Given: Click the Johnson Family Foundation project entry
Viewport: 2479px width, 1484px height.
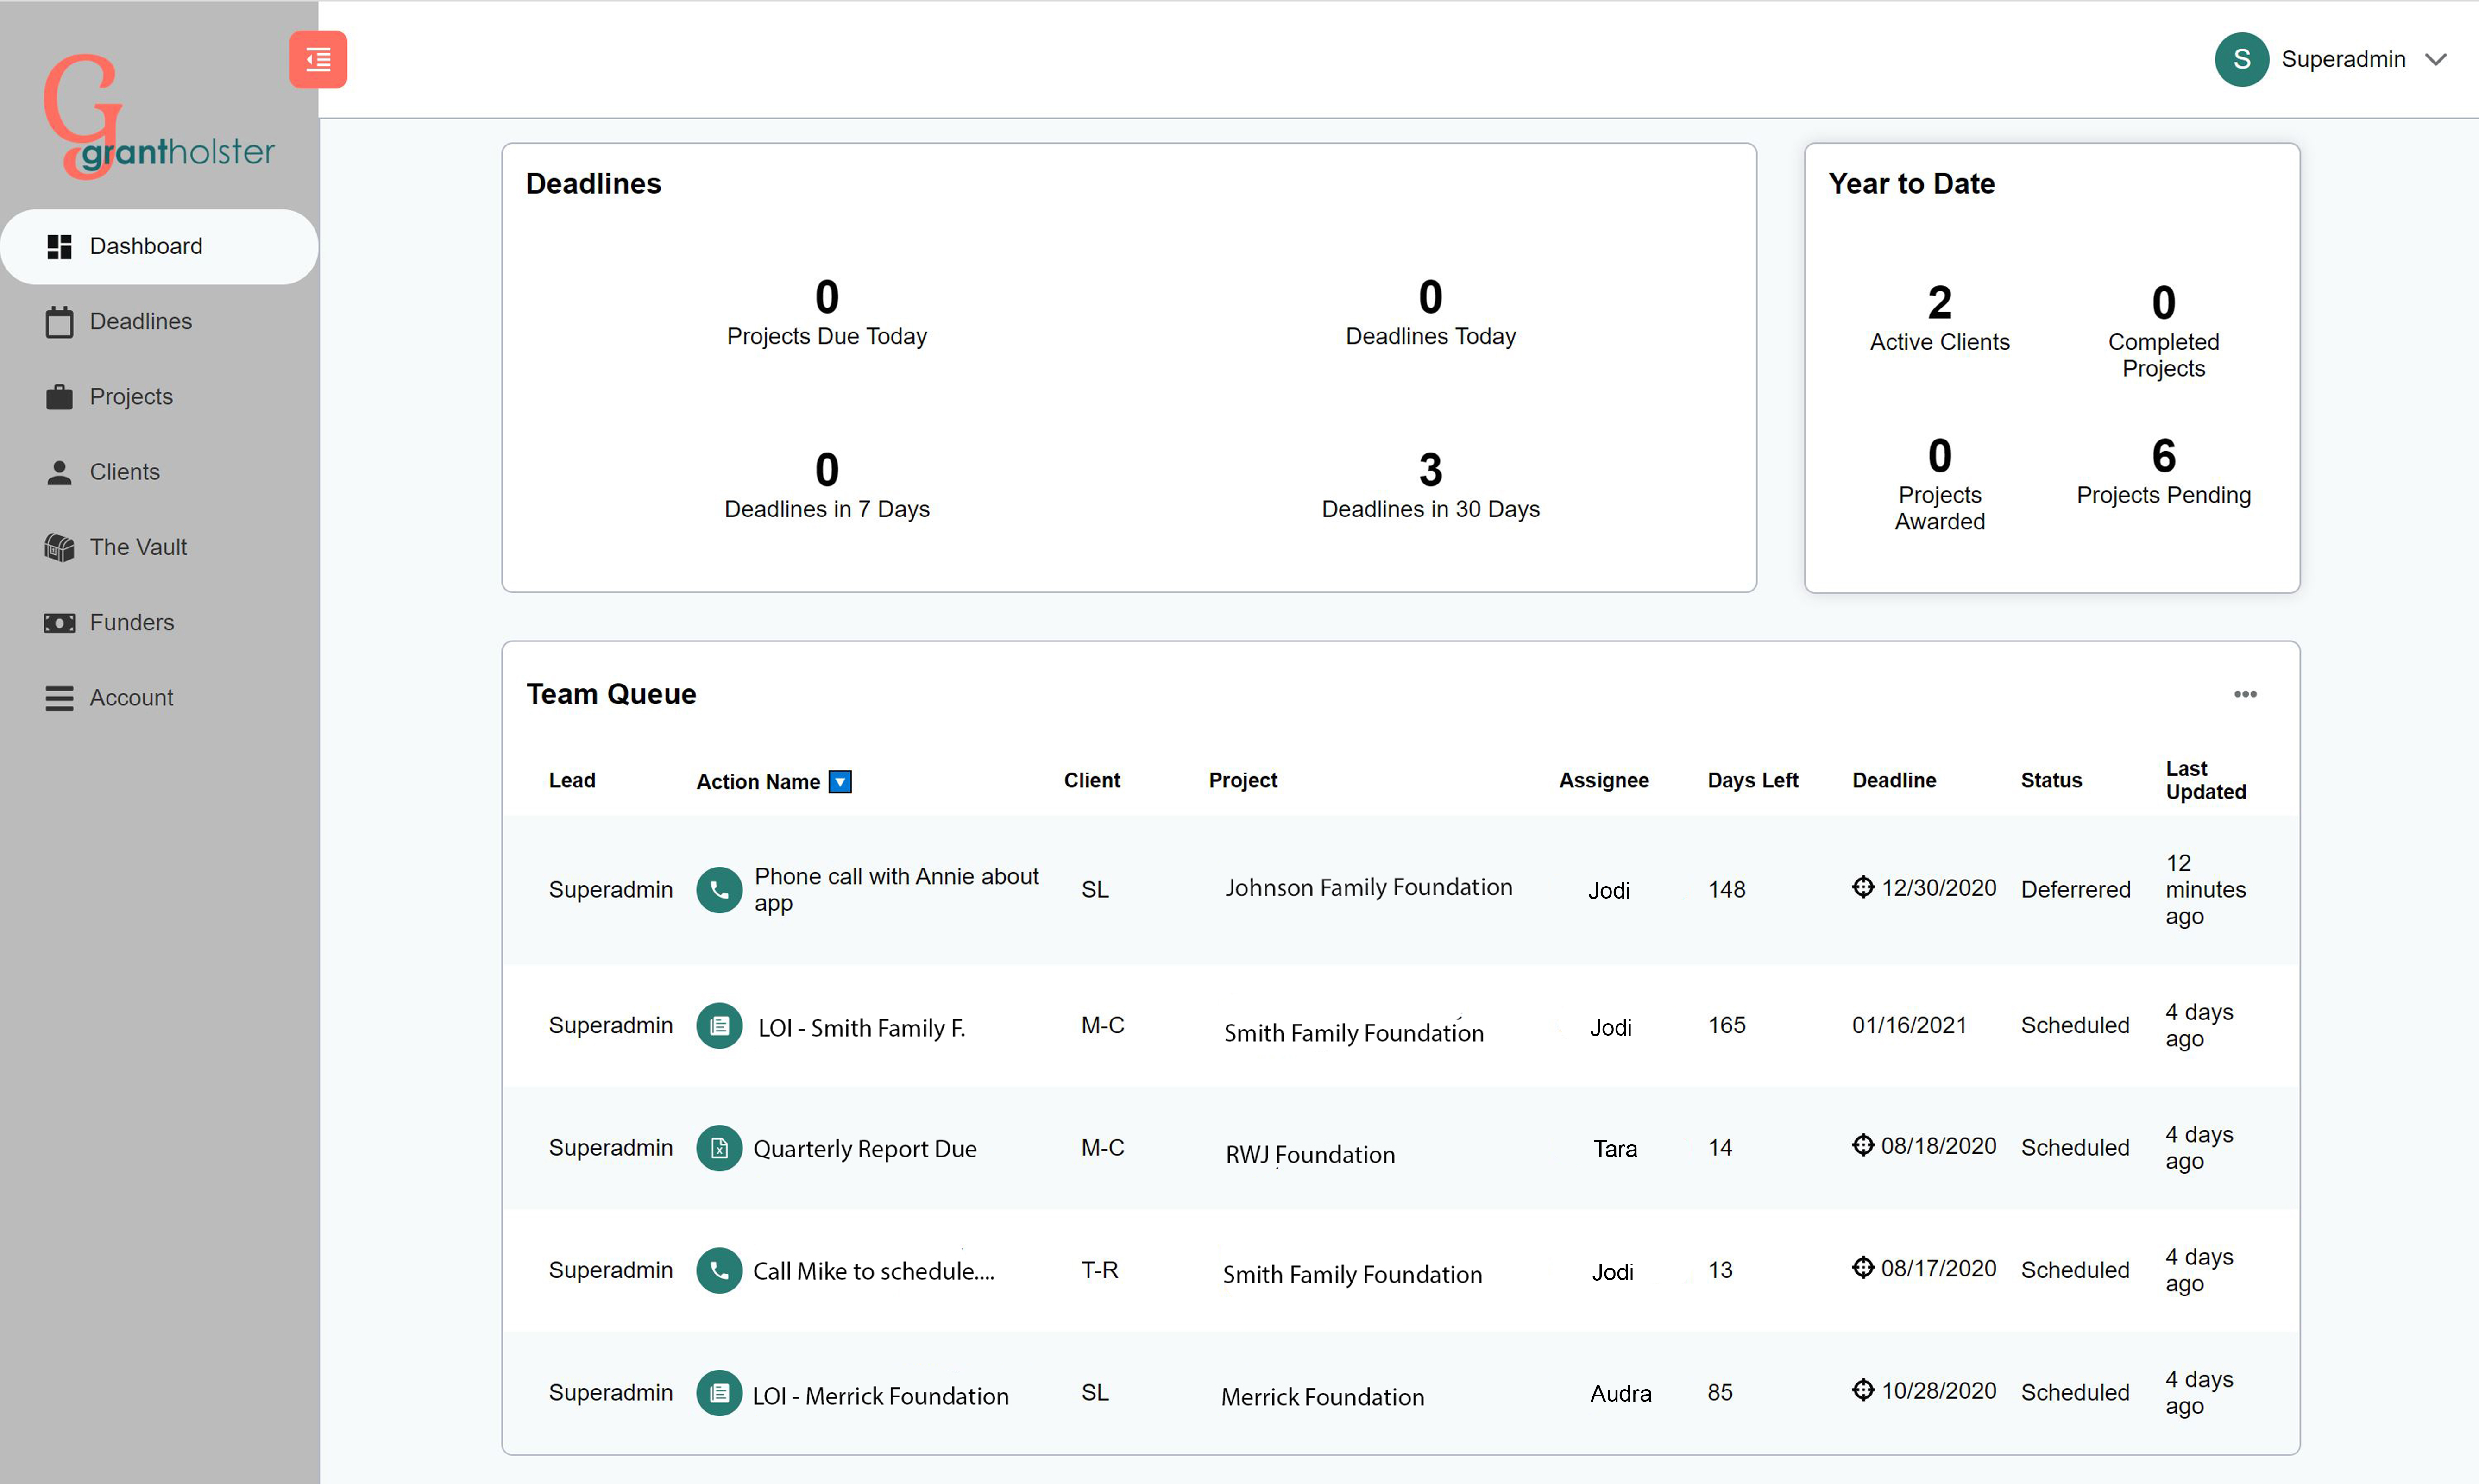Looking at the screenshot, I should click(1369, 887).
